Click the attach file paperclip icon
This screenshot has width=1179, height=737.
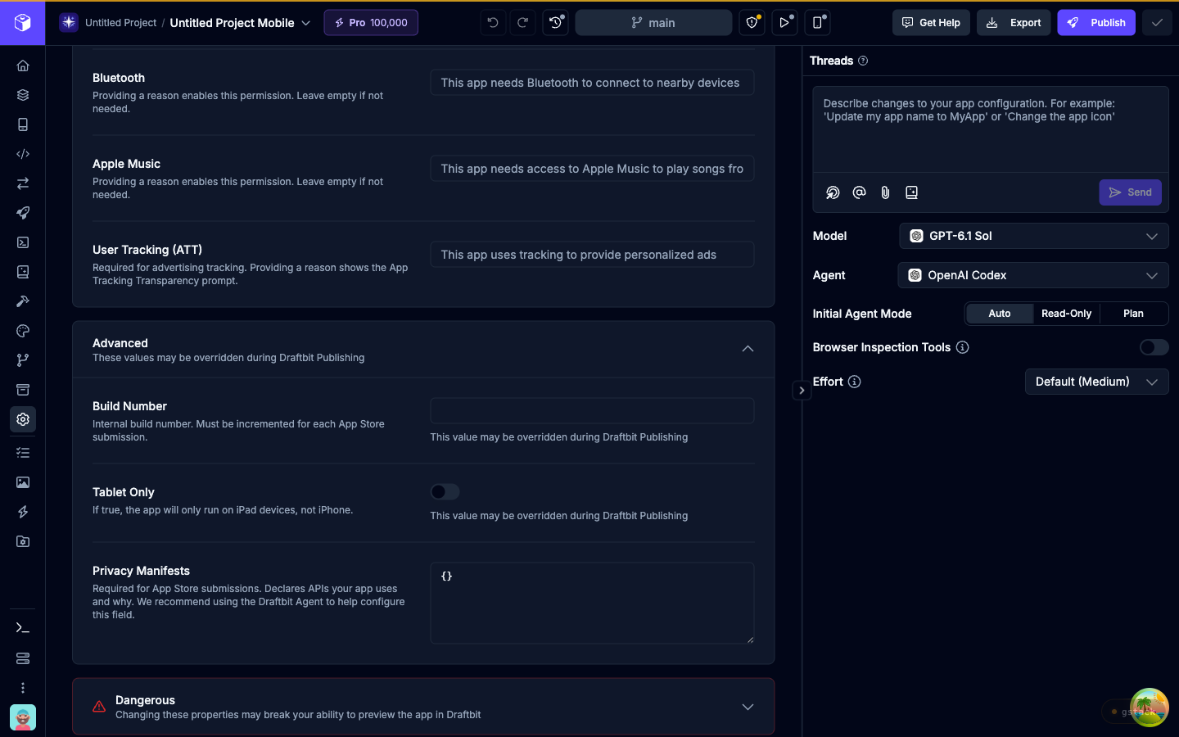tap(885, 192)
